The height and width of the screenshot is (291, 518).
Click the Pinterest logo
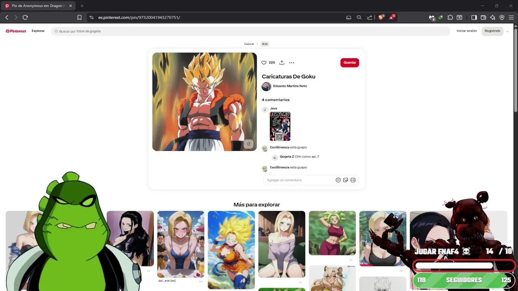[16, 31]
